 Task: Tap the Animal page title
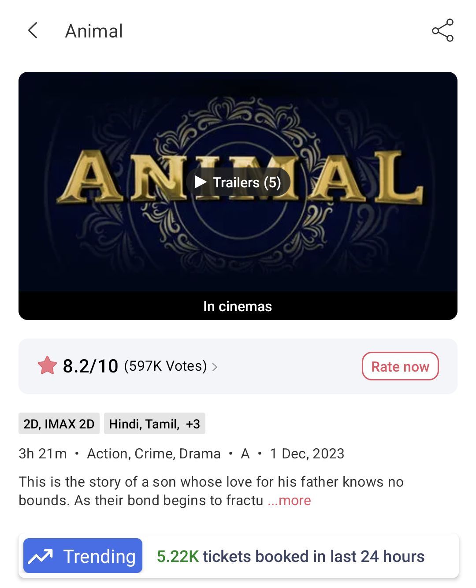click(94, 31)
